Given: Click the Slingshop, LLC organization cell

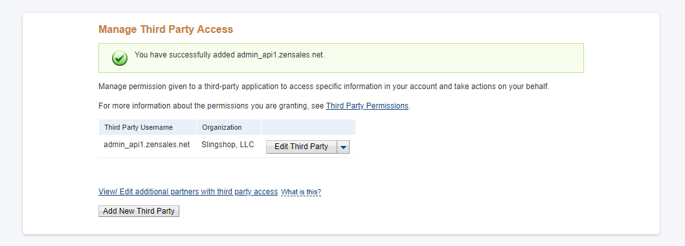Looking at the screenshot, I should 228,145.
